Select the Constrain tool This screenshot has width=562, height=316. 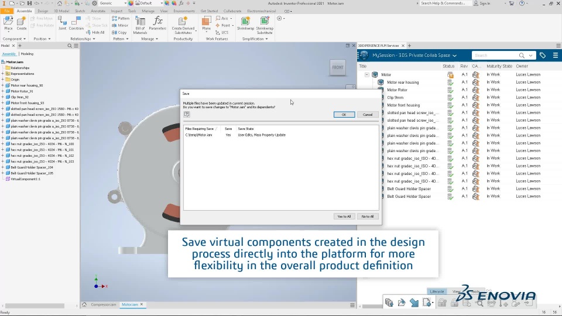76,23
